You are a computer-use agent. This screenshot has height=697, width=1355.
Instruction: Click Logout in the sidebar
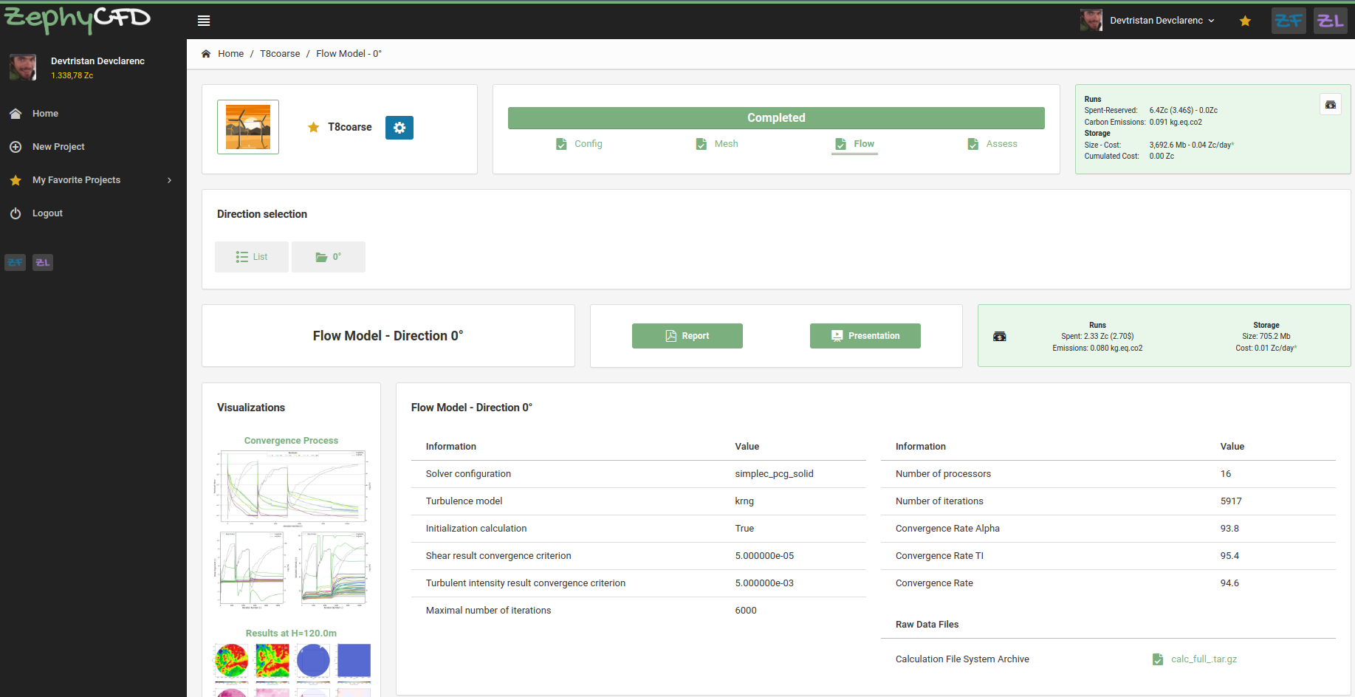coord(47,213)
